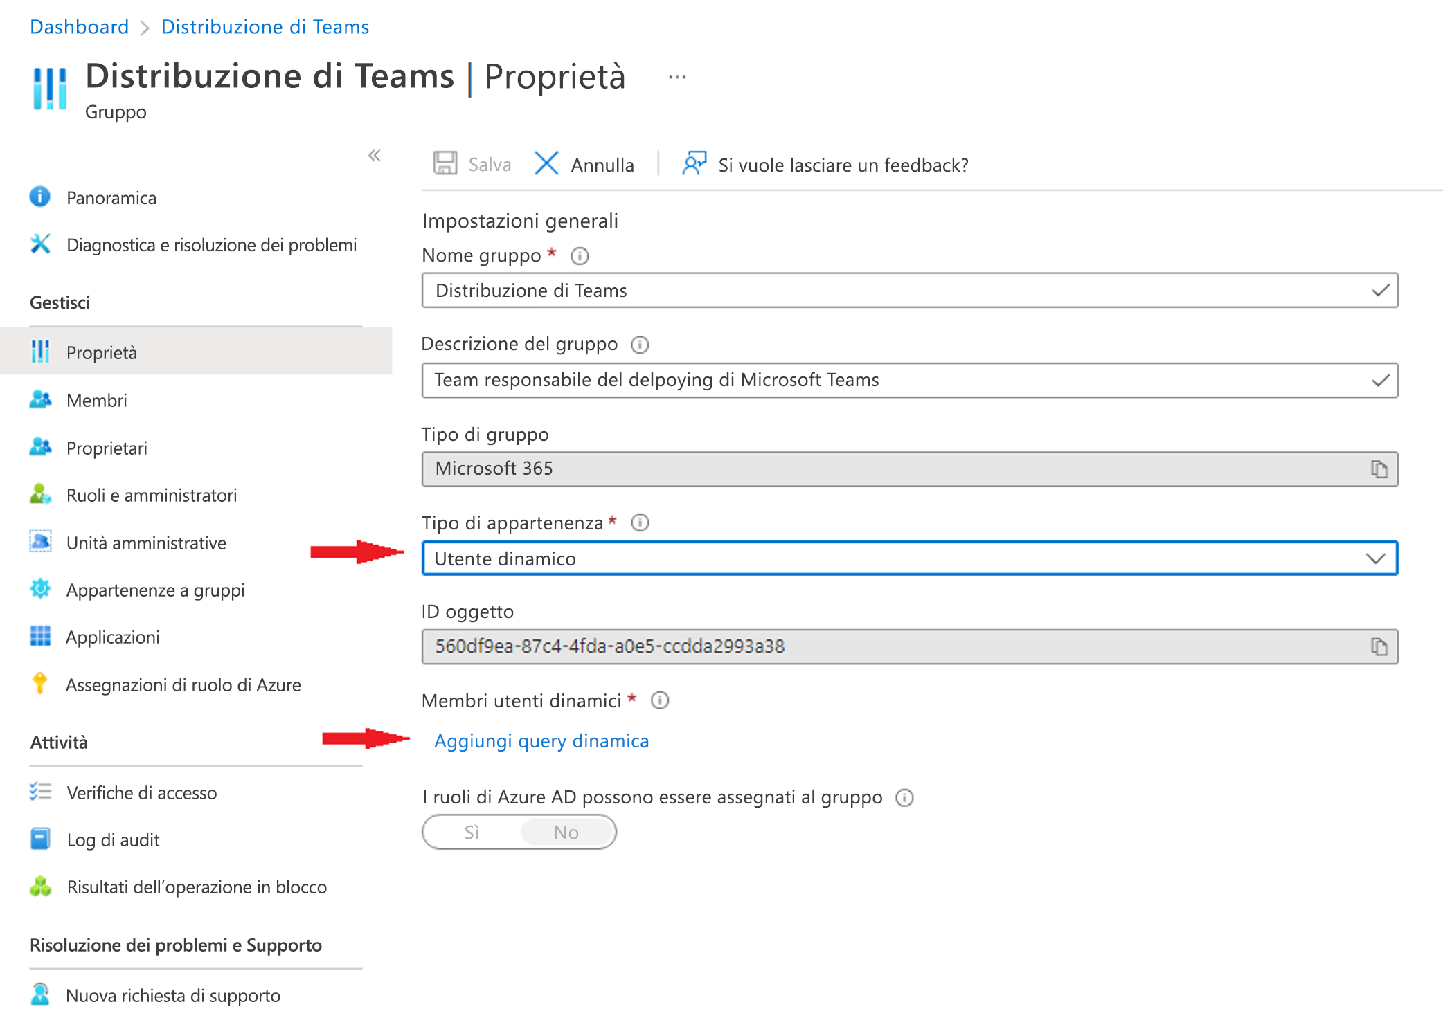Open Panoramica in the sidebar

click(111, 198)
